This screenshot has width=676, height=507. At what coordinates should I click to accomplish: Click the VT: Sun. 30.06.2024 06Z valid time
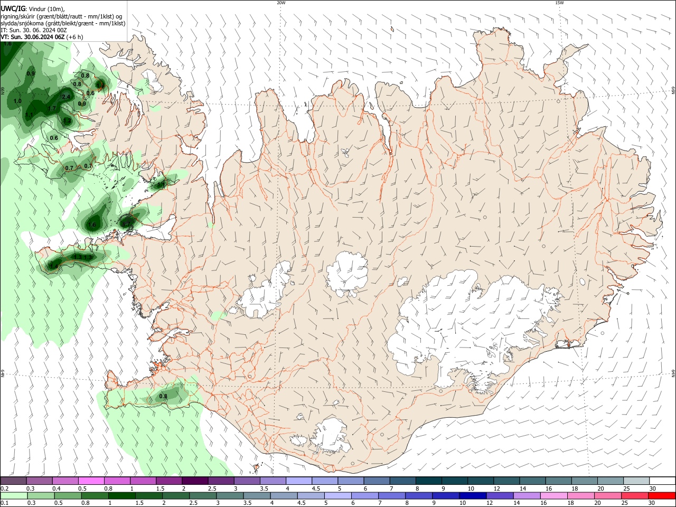coord(32,37)
